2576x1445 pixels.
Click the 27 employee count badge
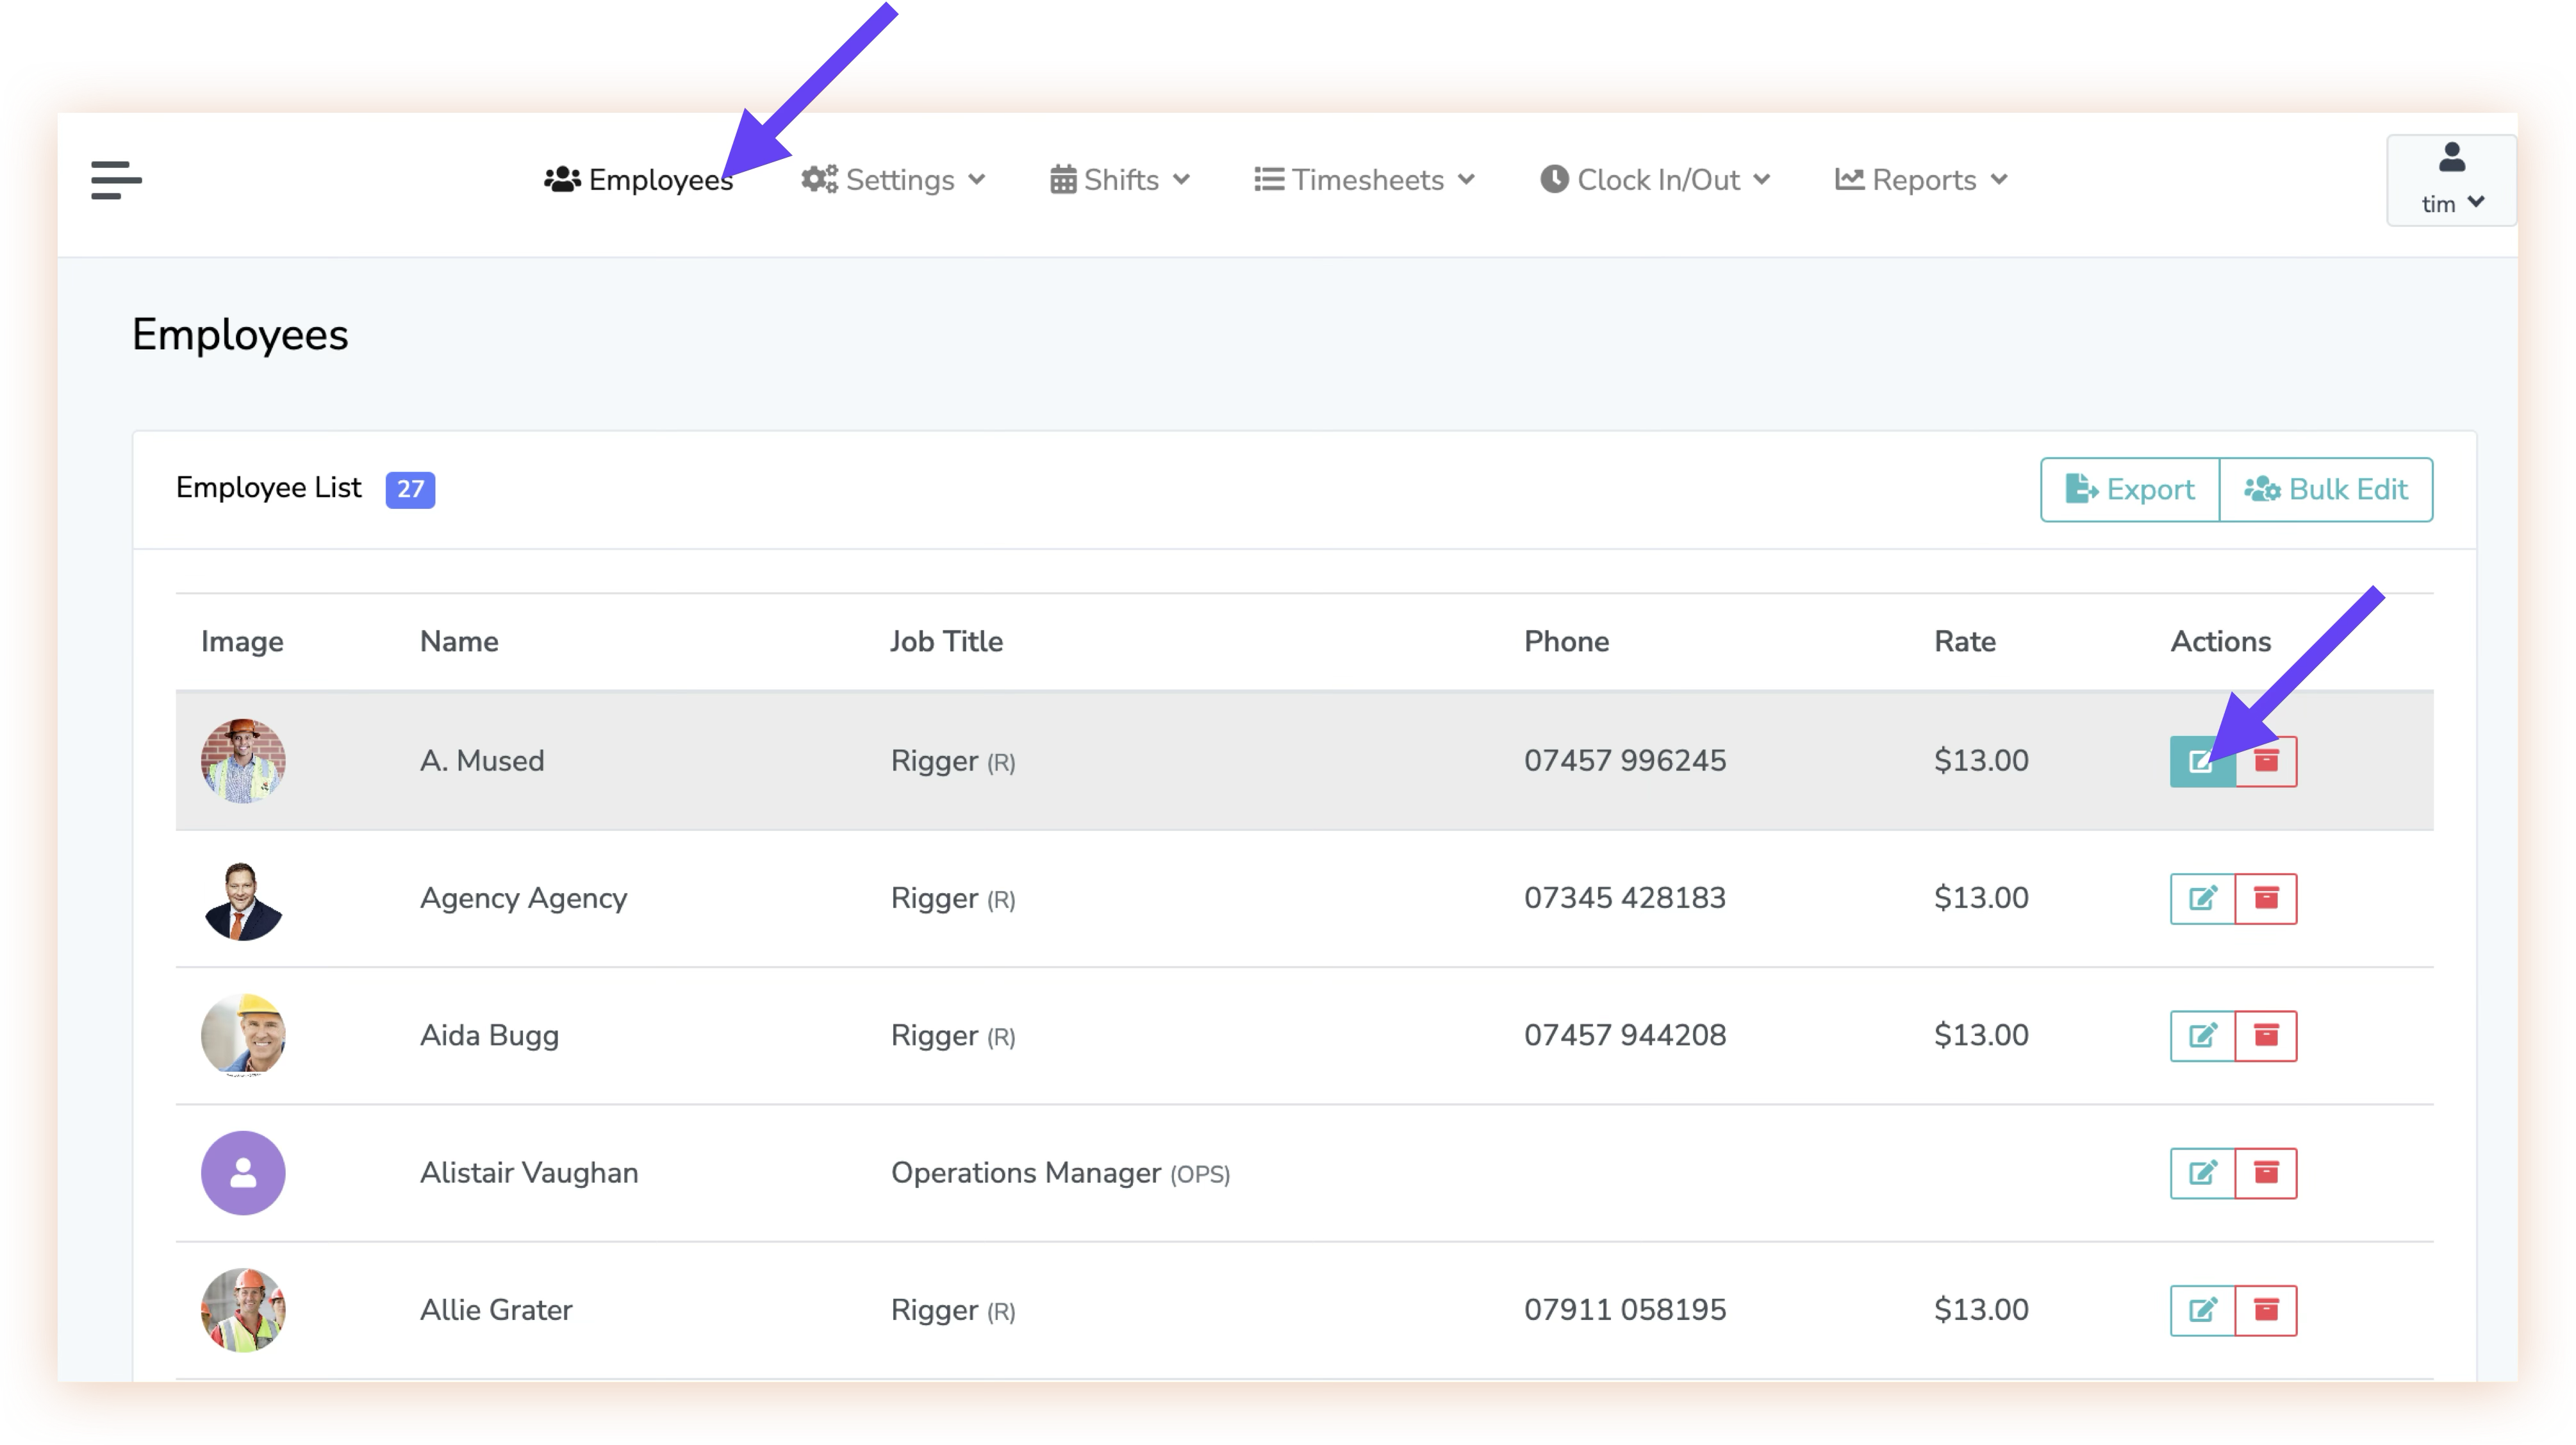point(410,489)
